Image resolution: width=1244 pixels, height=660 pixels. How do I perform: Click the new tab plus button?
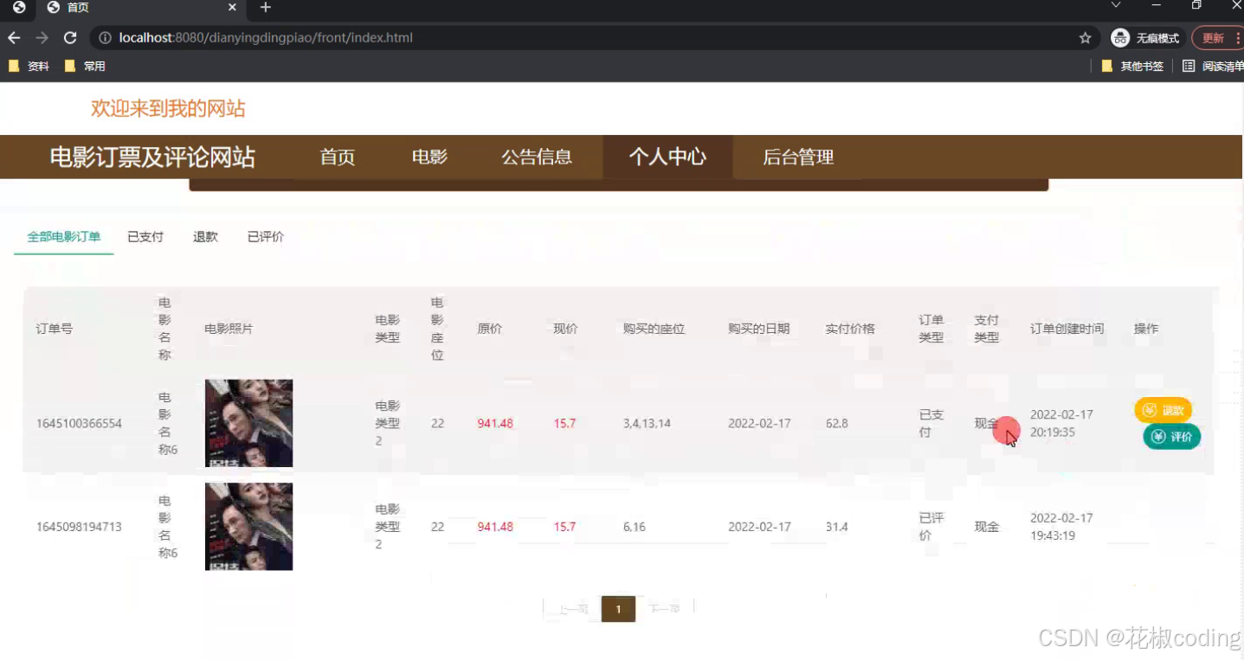click(x=265, y=8)
